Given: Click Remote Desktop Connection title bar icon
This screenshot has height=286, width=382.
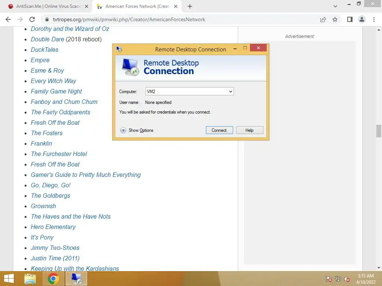Looking at the screenshot, I should (119, 50).
